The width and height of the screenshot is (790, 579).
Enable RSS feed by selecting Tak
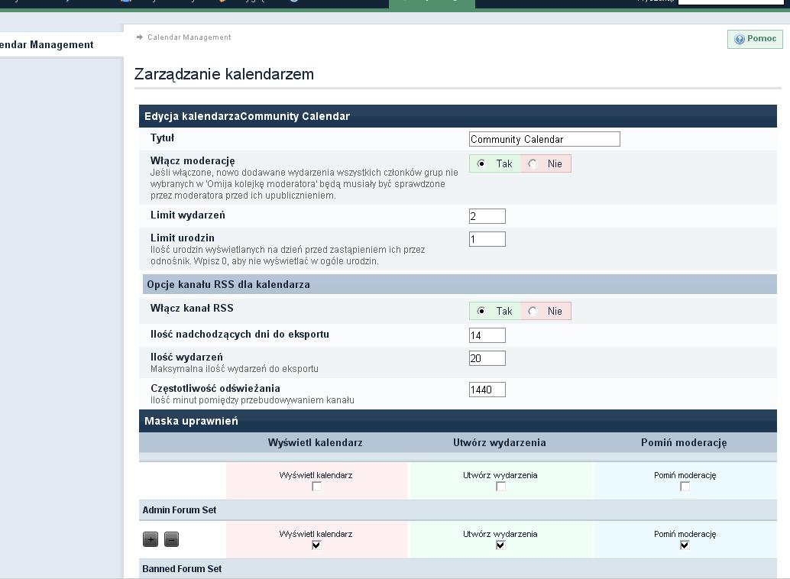(481, 311)
